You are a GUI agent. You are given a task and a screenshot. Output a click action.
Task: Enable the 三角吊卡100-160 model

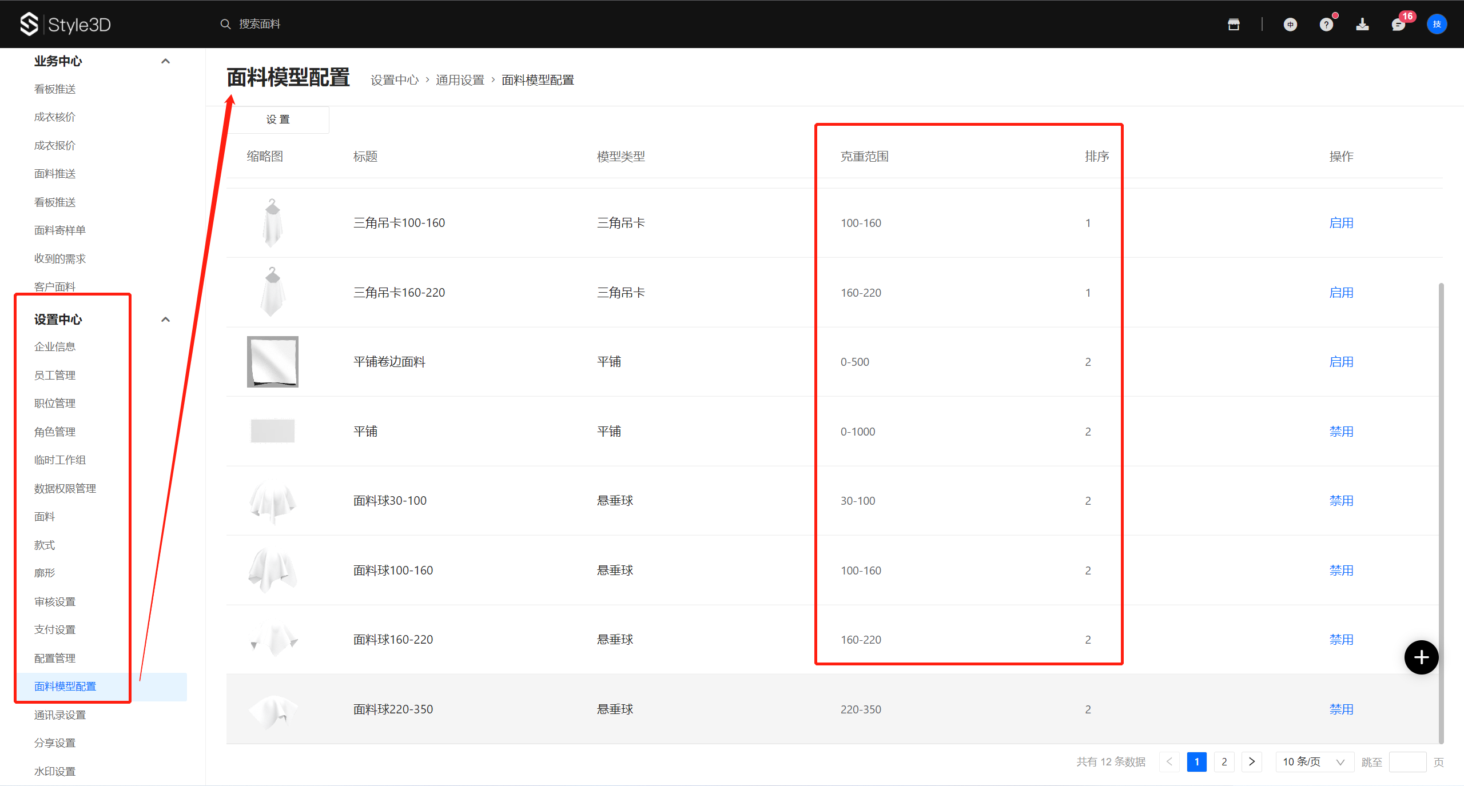pos(1341,223)
